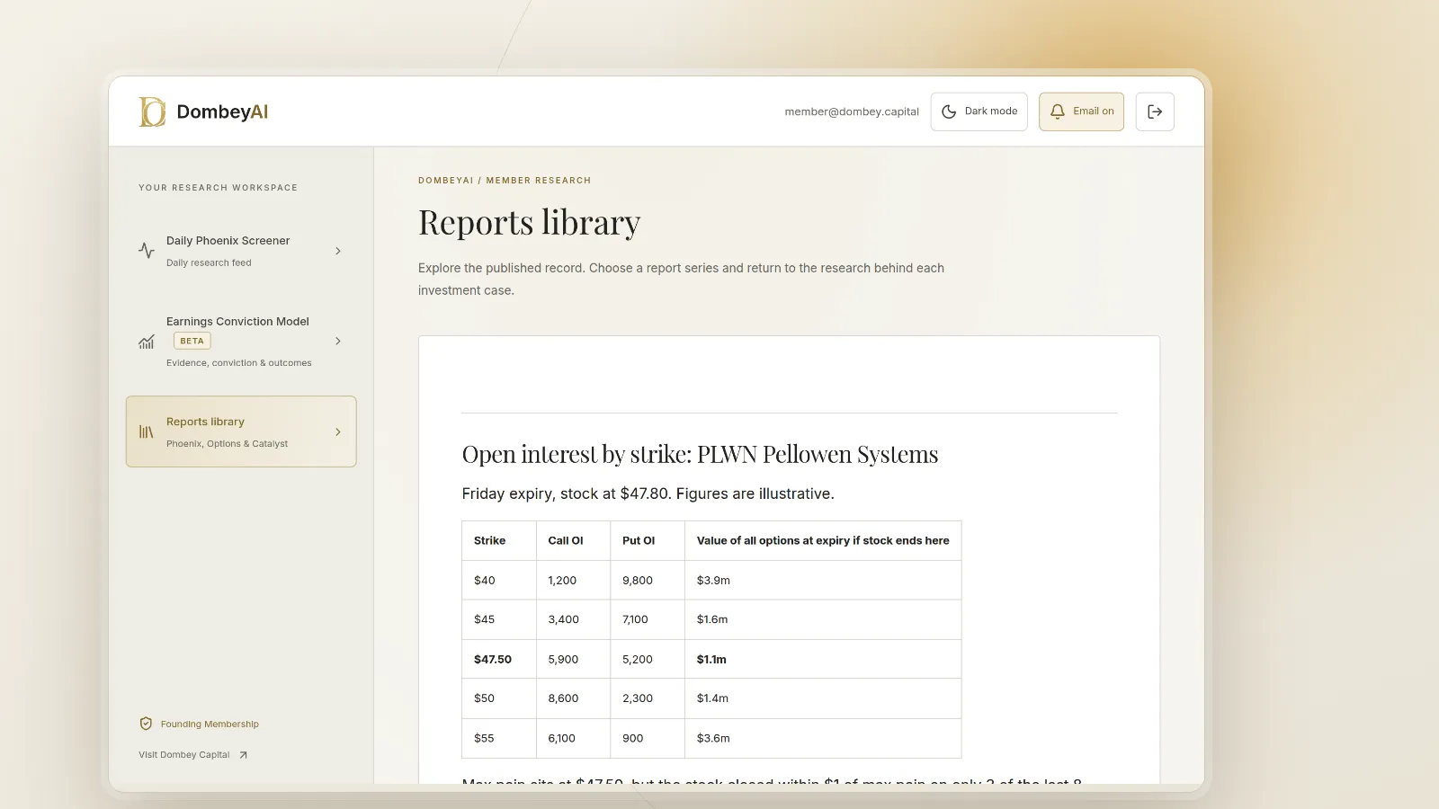
Task: Click the Value of all options column header
Action: click(x=823, y=541)
